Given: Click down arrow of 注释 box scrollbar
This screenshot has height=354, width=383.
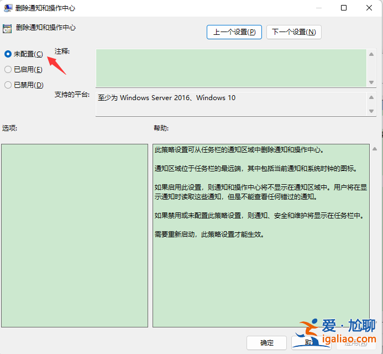Looking at the screenshot, I should pos(371,82).
